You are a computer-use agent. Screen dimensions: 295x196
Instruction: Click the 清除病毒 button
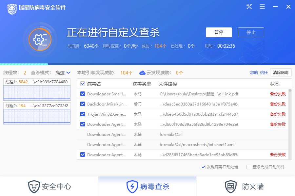281,73
